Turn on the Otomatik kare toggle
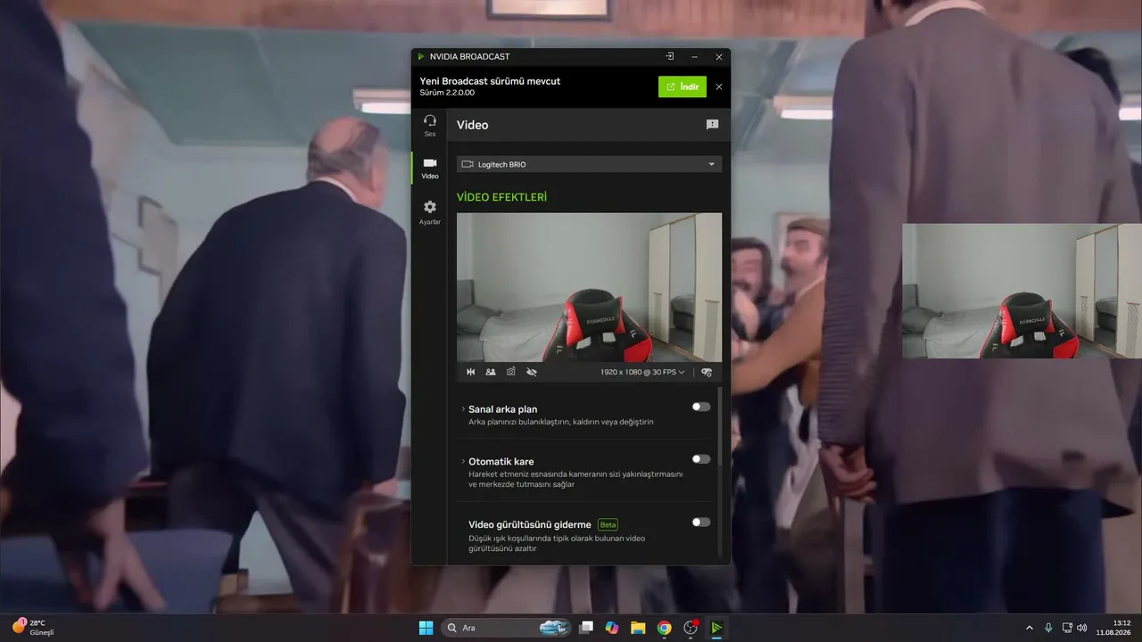This screenshot has height=642, width=1142. point(701,459)
